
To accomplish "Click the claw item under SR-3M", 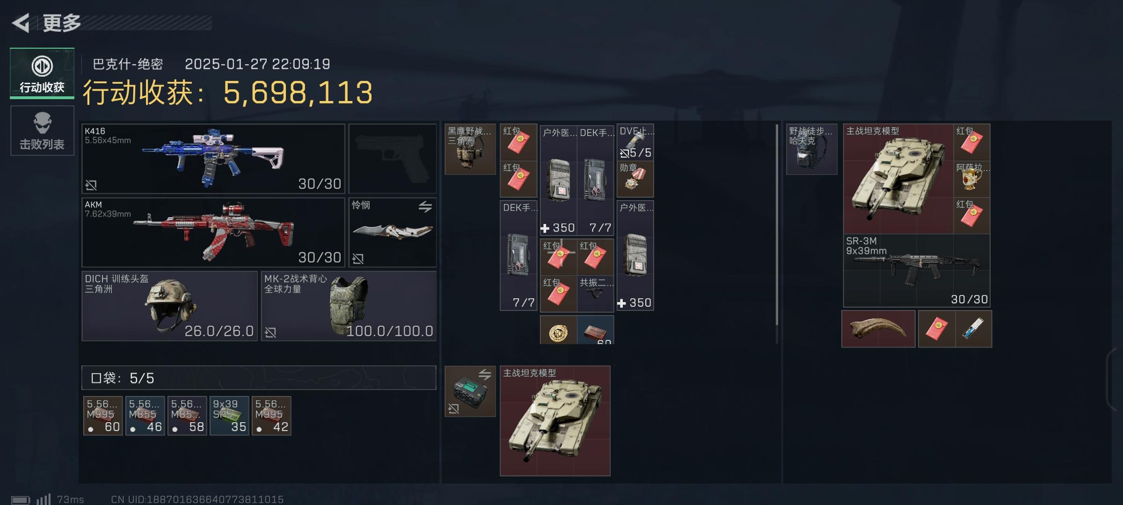I will (x=878, y=329).
